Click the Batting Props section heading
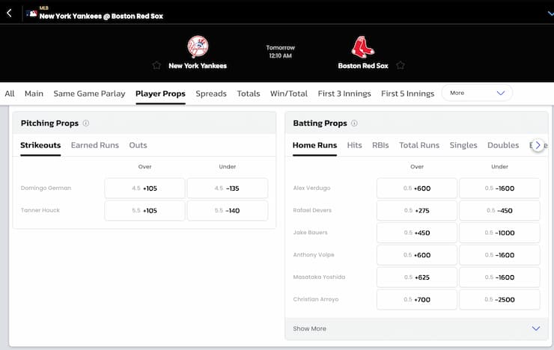Screen dimensions: 554x350 320,123
